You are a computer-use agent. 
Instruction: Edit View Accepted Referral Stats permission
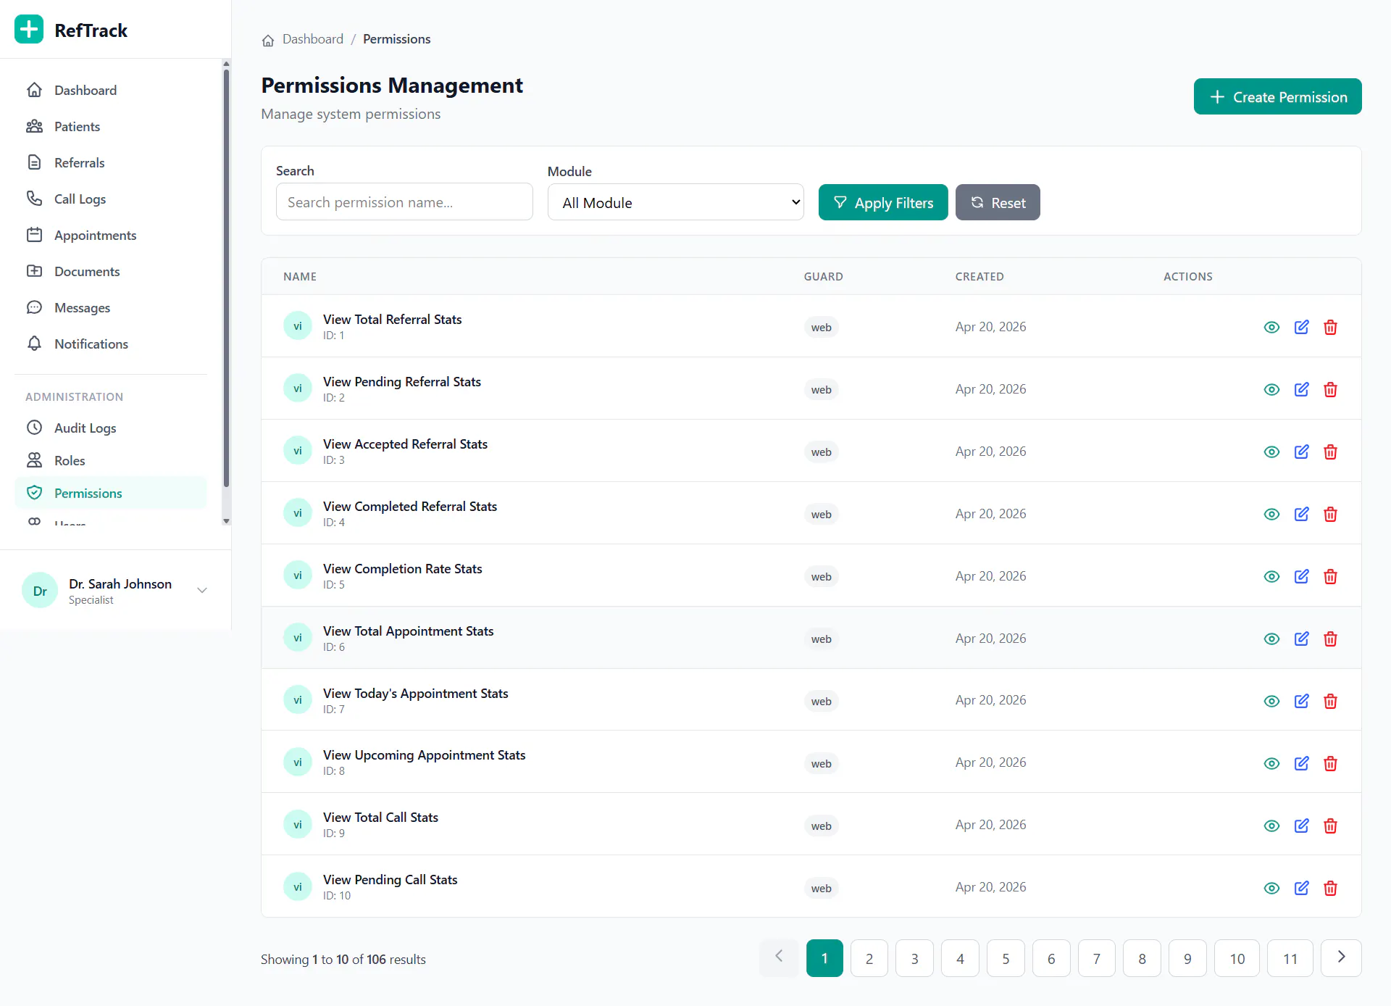(1301, 452)
